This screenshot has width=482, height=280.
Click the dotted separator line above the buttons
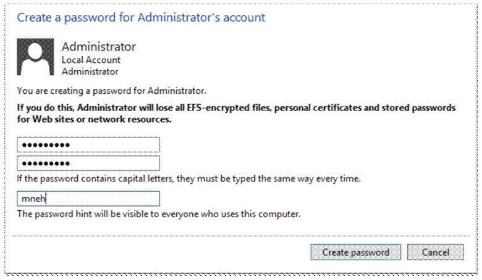click(x=241, y=236)
